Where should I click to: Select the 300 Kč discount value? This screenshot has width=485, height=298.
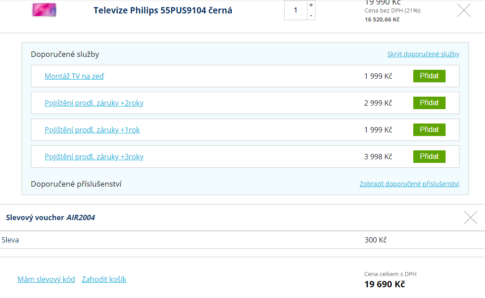pyautogui.click(x=376, y=240)
